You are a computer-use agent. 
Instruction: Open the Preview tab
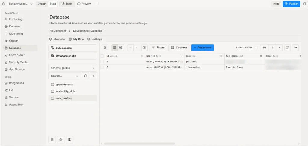tap(85, 4)
